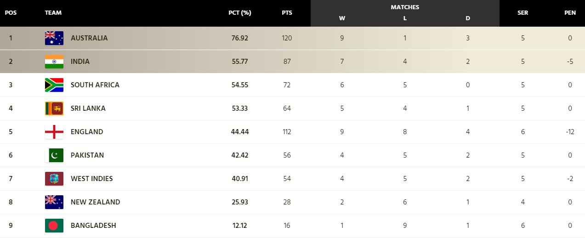Click the Bangladesh flag icon
Viewport: 585px width, 238px height.
pyautogui.click(x=54, y=226)
